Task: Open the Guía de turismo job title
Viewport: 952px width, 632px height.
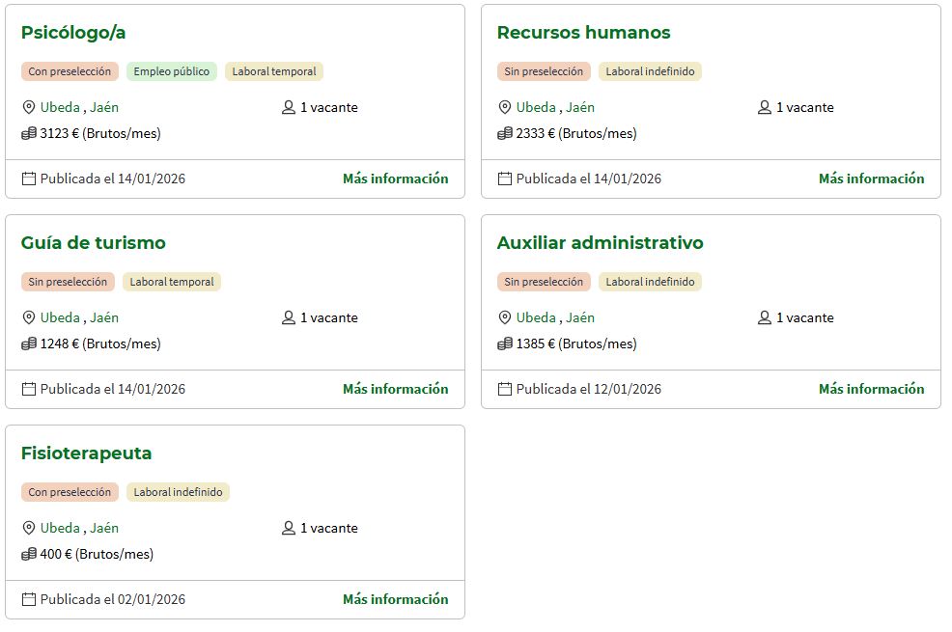Action: pyautogui.click(x=93, y=242)
